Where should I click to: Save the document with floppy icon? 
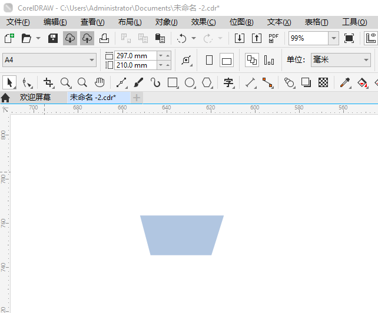point(53,38)
